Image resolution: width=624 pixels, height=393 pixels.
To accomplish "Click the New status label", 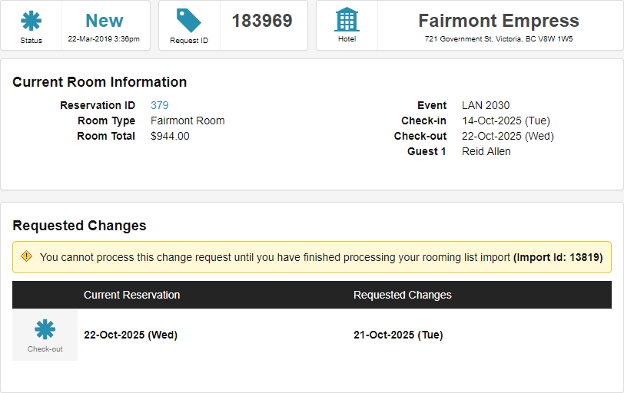I will point(104,21).
